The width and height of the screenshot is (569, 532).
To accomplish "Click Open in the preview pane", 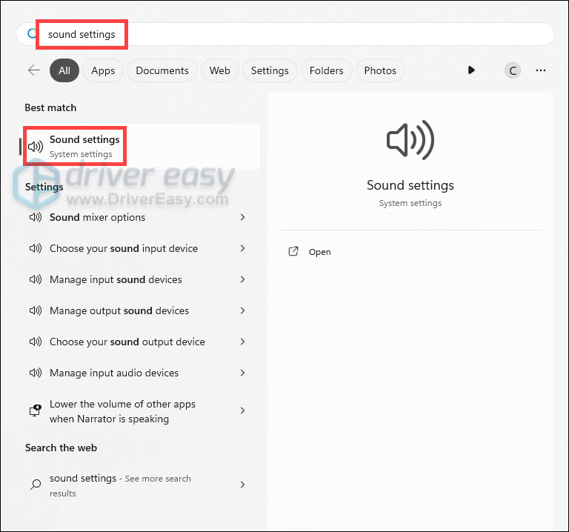I will (x=320, y=252).
